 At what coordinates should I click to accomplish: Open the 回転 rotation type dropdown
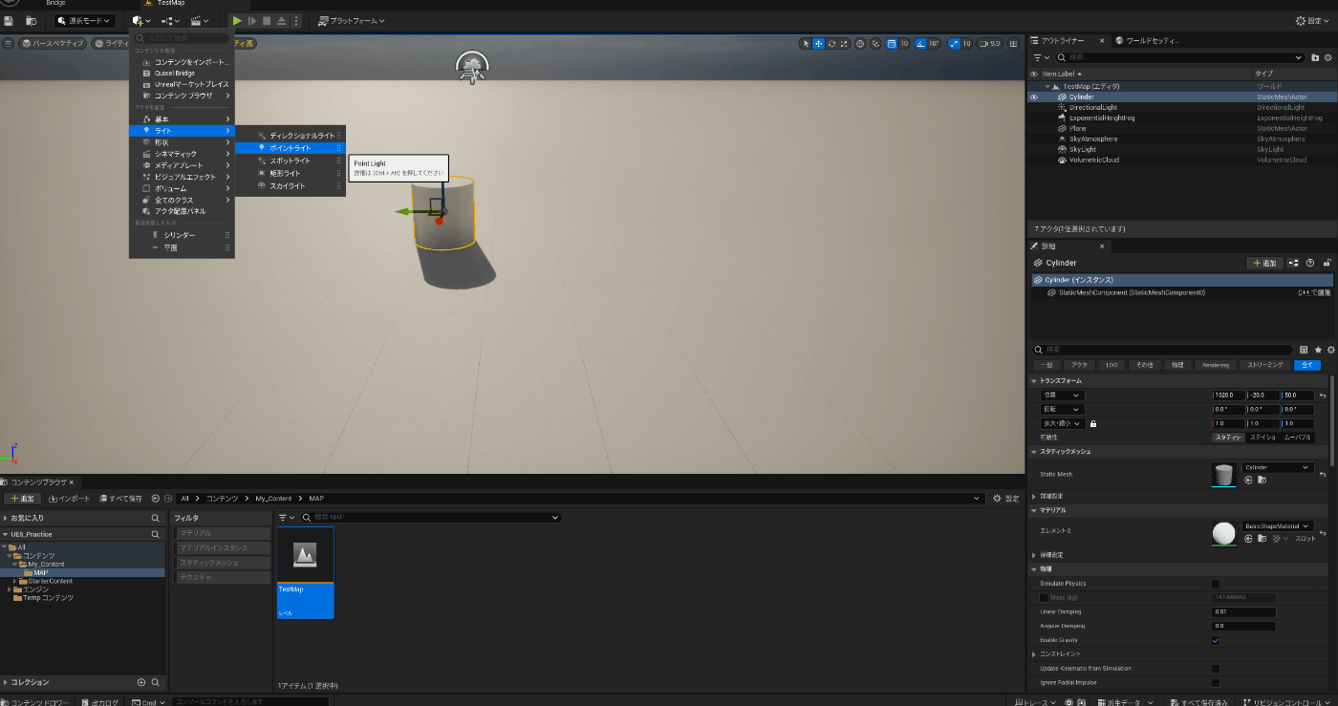1063,409
